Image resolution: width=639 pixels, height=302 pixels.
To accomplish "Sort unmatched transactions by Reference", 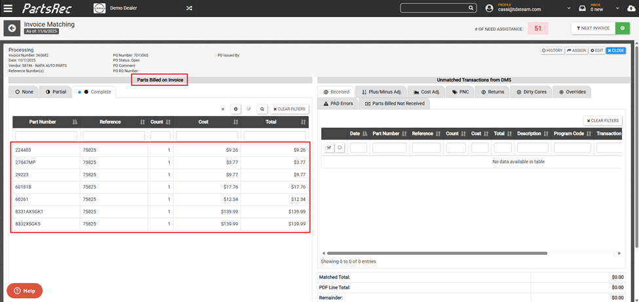I will (438, 134).
